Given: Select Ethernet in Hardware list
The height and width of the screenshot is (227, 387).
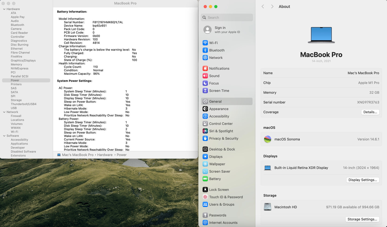Looking at the screenshot, I should click(17, 49).
